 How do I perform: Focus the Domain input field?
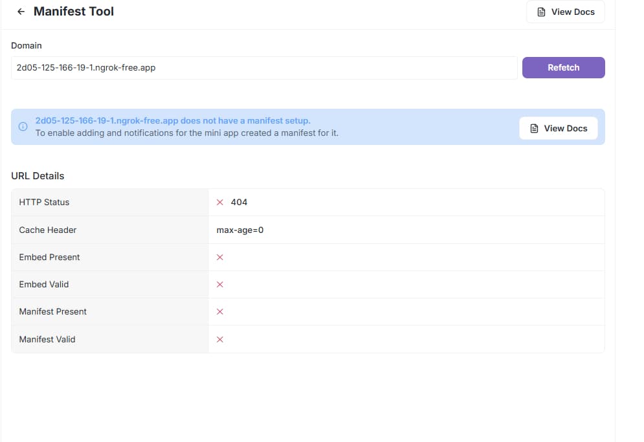264,67
